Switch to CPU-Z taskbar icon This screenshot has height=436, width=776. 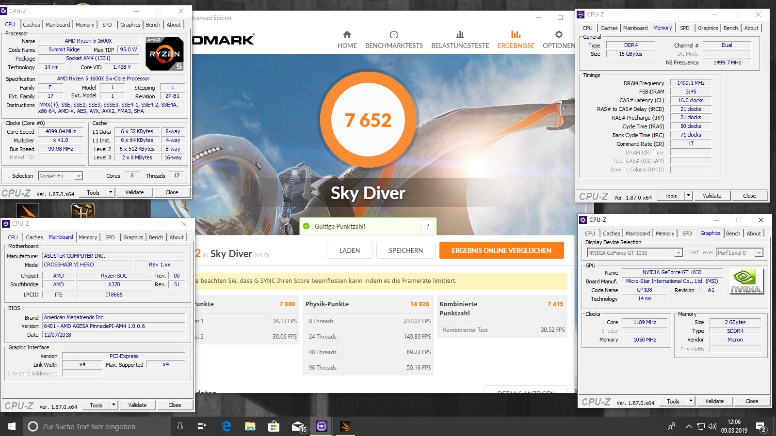[322, 426]
